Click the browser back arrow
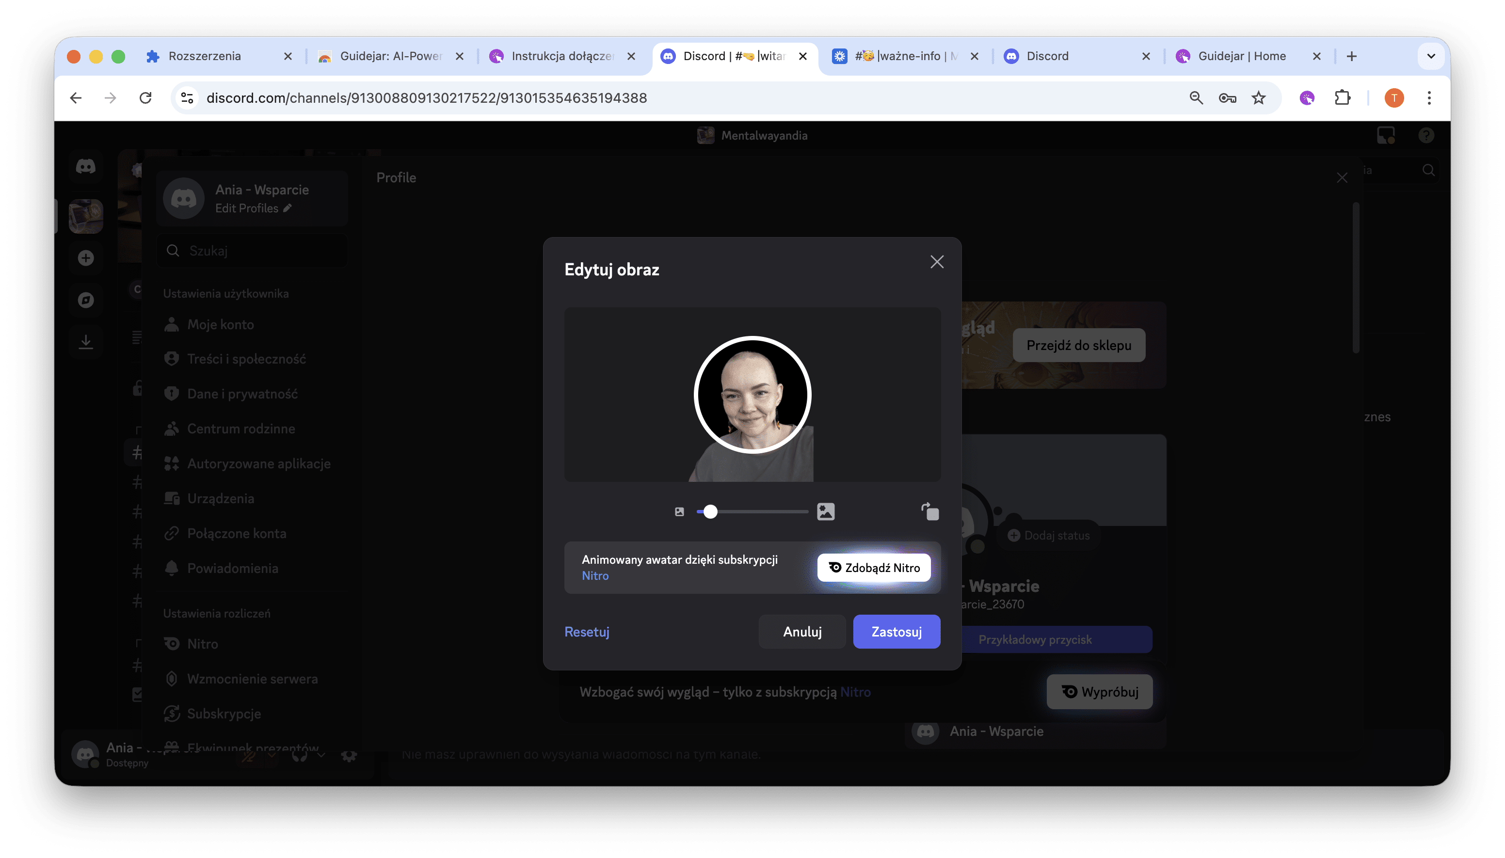 click(76, 98)
